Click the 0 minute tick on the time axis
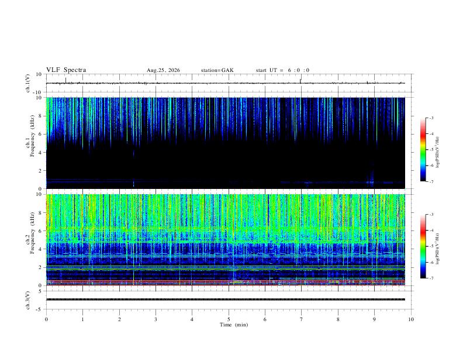The image size is (463, 358). pyautogui.click(x=46, y=319)
